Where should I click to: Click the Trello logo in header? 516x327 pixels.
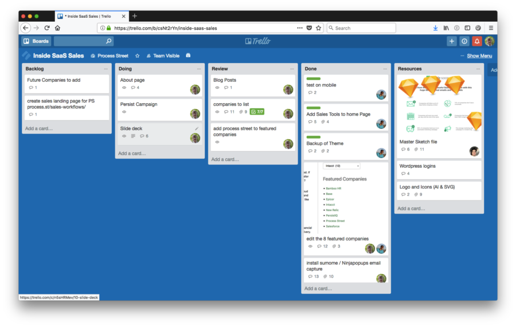257,41
